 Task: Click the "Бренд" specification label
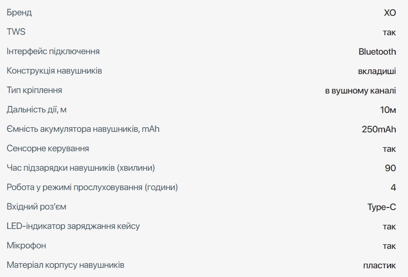pyautogui.click(x=19, y=12)
